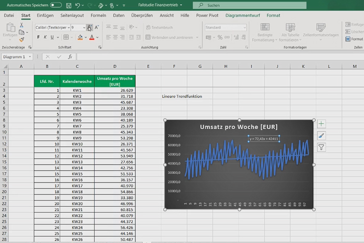The width and height of the screenshot is (364, 243).
Task: Increase indent
Action: pos(138,37)
